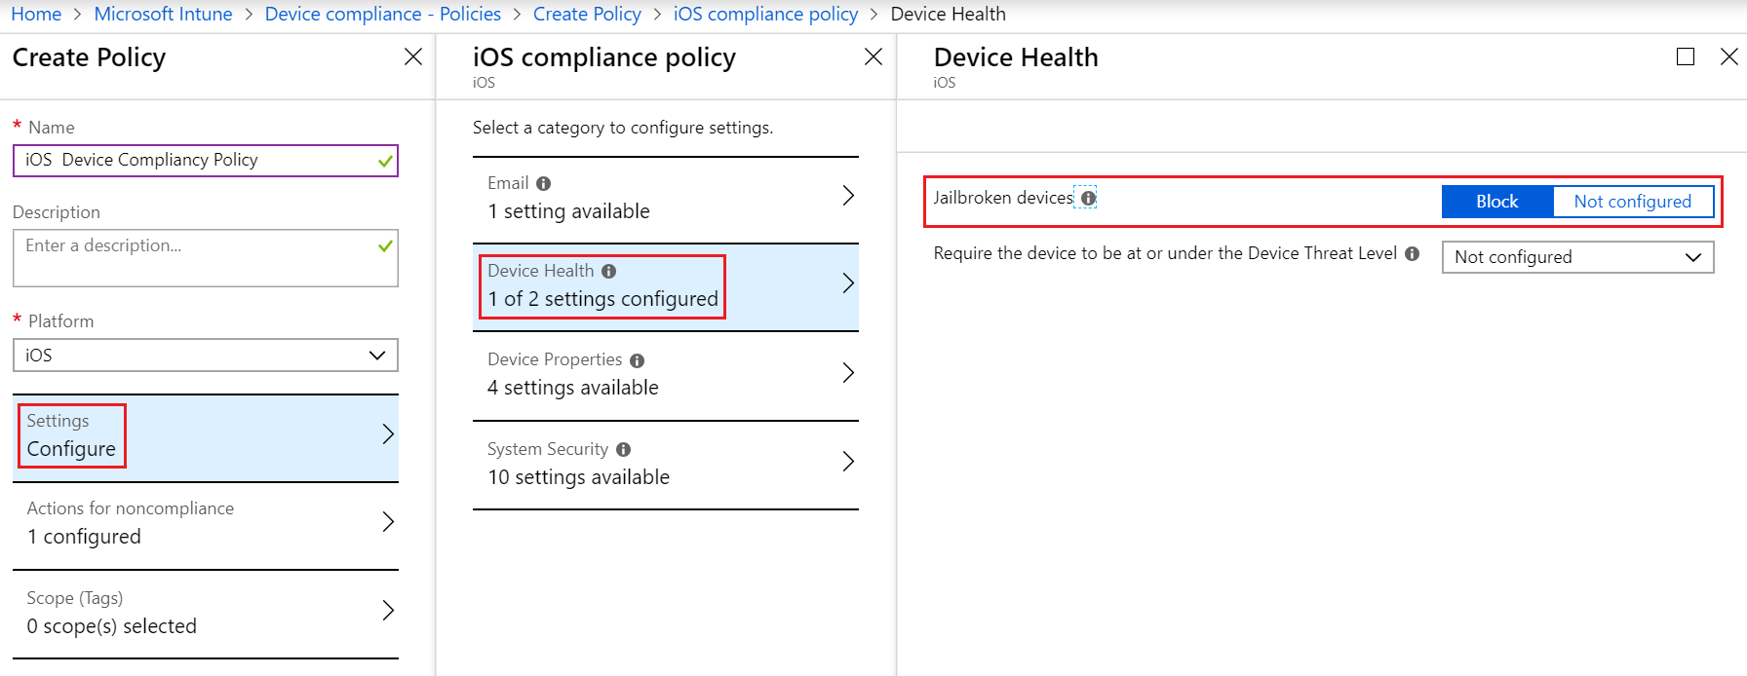Set Jailbroken devices to Block
The height and width of the screenshot is (676, 1747).
[1496, 202]
